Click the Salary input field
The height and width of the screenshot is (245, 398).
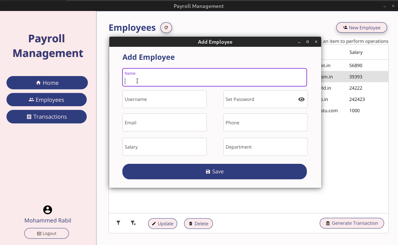coord(164,147)
